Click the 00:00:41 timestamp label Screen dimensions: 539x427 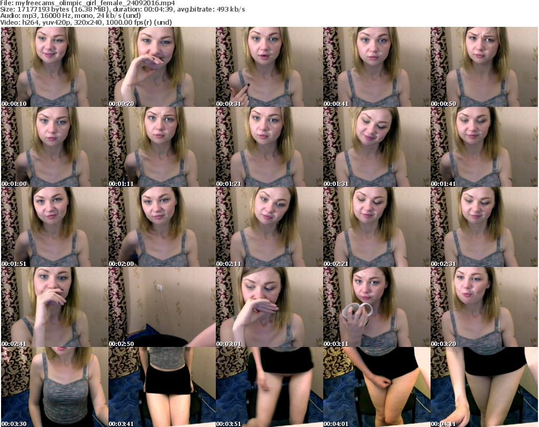tap(336, 104)
